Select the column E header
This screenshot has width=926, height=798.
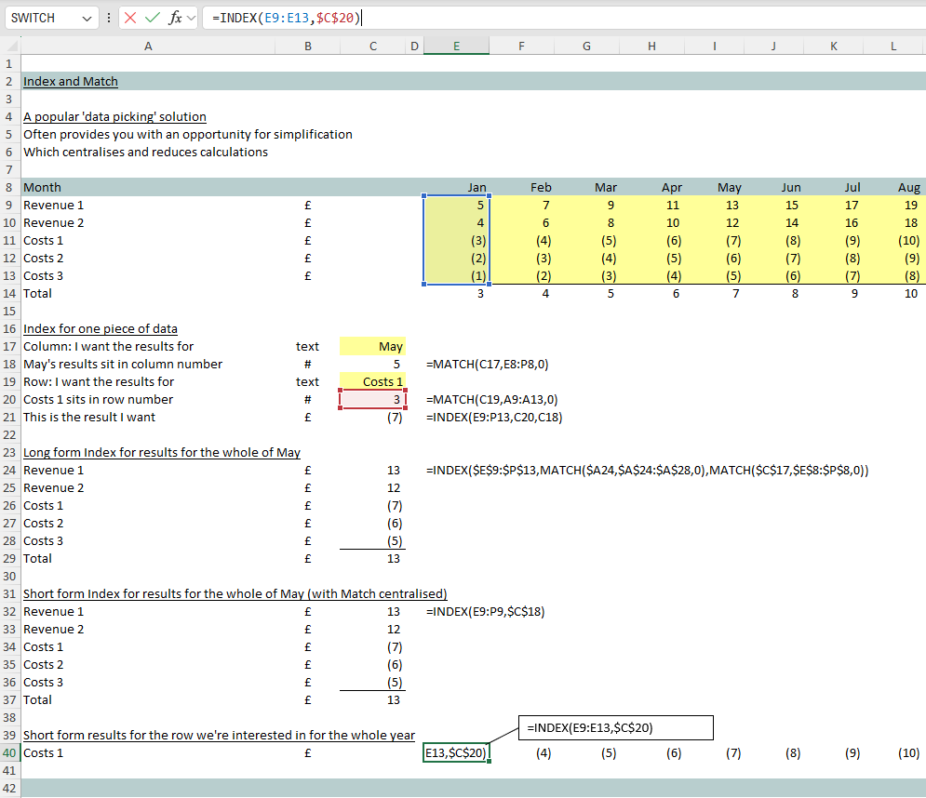(456, 46)
